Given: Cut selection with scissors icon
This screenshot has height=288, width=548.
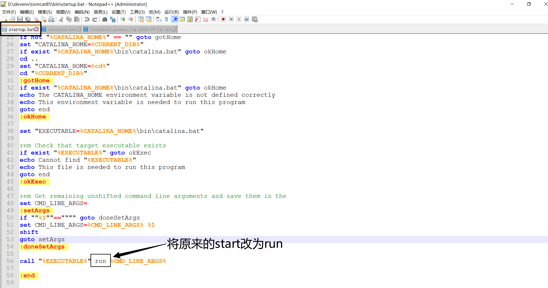Looking at the screenshot, I should [x=61, y=19].
